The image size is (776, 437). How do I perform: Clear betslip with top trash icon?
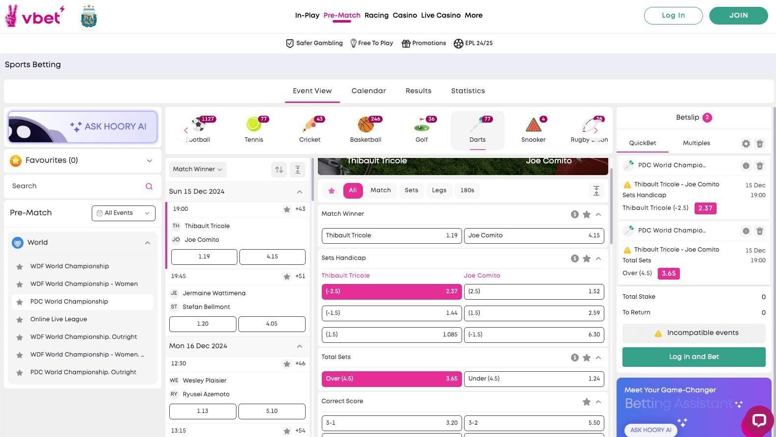[x=759, y=144]
